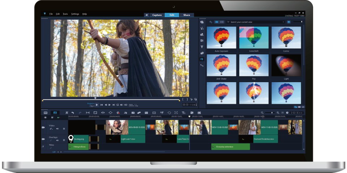Open the library search dropdown arrow
This screenshot has height=173, width=347.
(283, 22)
